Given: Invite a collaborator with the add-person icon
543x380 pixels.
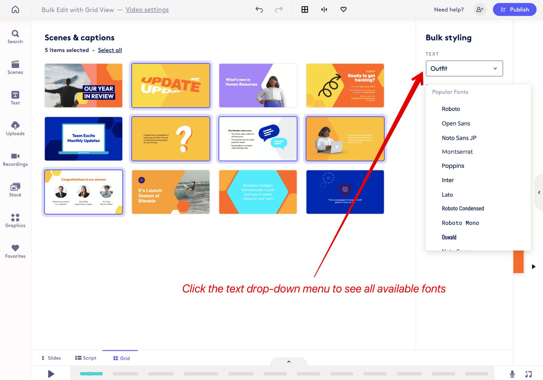Looking at the screenshot, I should [x=480, y=9].
